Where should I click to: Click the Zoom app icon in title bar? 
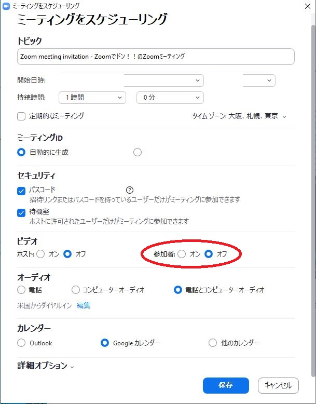[x=6, y=6]
